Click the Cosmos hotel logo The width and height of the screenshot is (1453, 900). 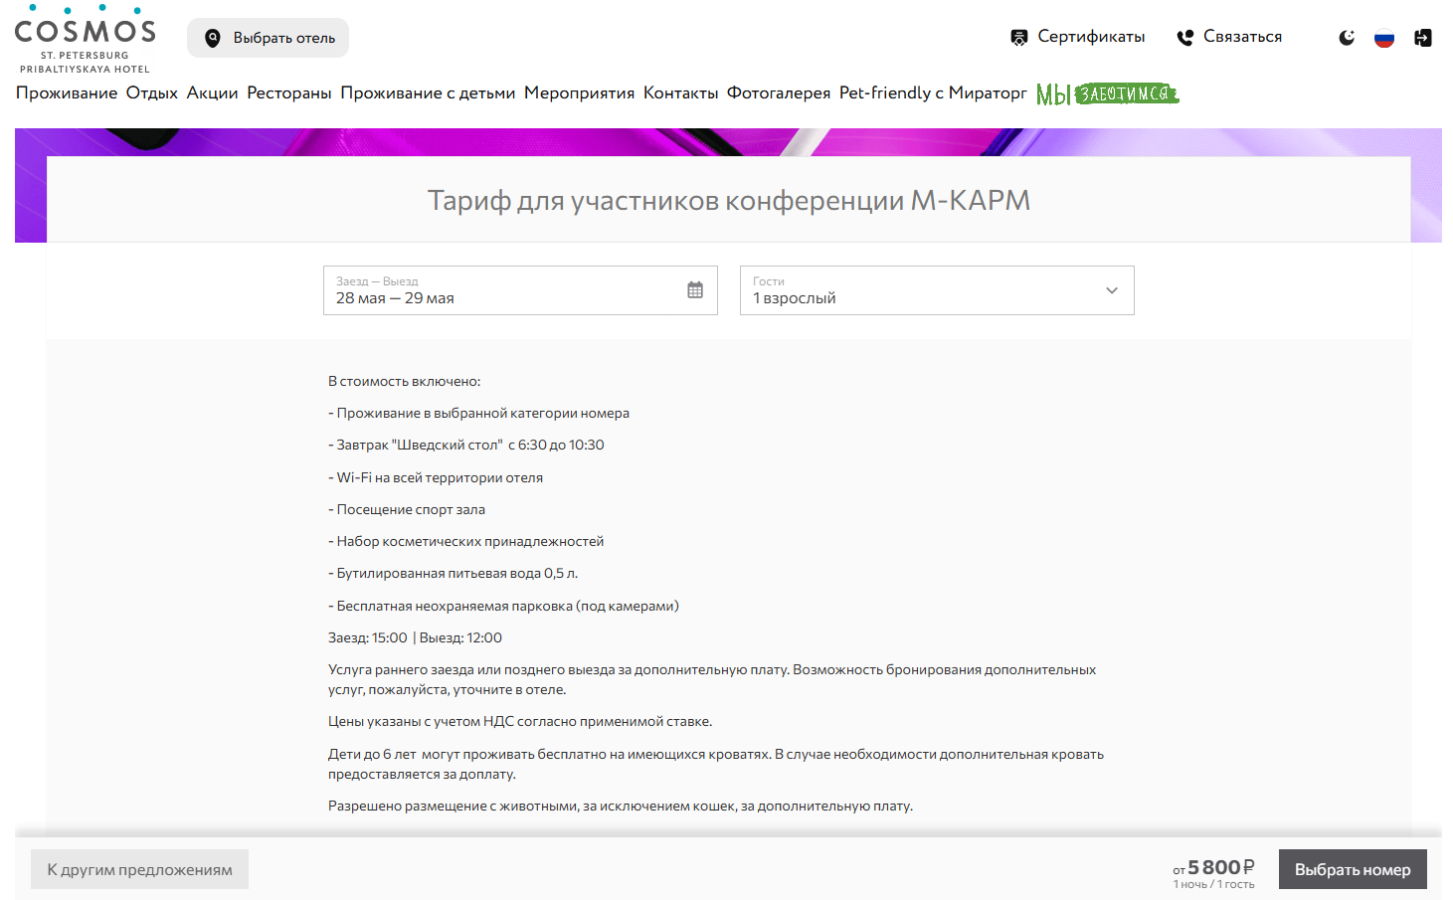pyautogui.click(x=85, y=39)
